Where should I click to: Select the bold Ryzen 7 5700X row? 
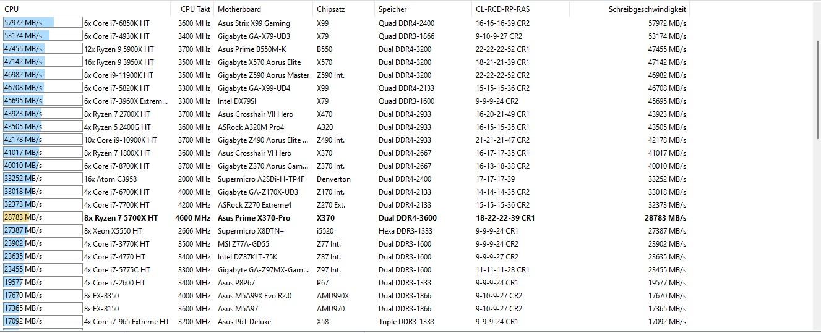tap(121, 218)
